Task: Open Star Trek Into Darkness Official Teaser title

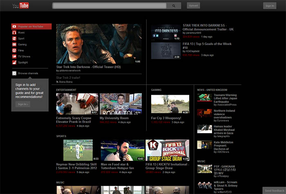Action: tap(89, 67)
